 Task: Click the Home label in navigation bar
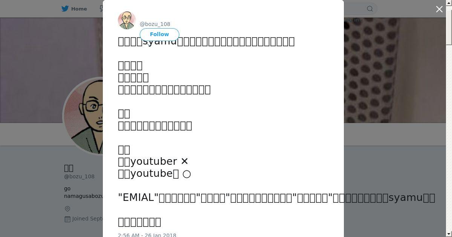pyautogui.click(x=79, y=9)
